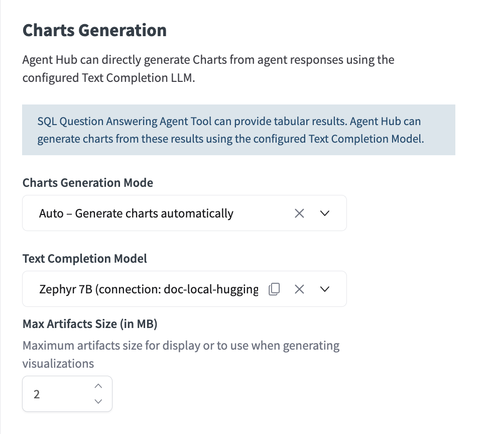490x434 pixels.
Task: Click the 'Agent Hub can directly generate' description
Action: (x=208, y=60)
